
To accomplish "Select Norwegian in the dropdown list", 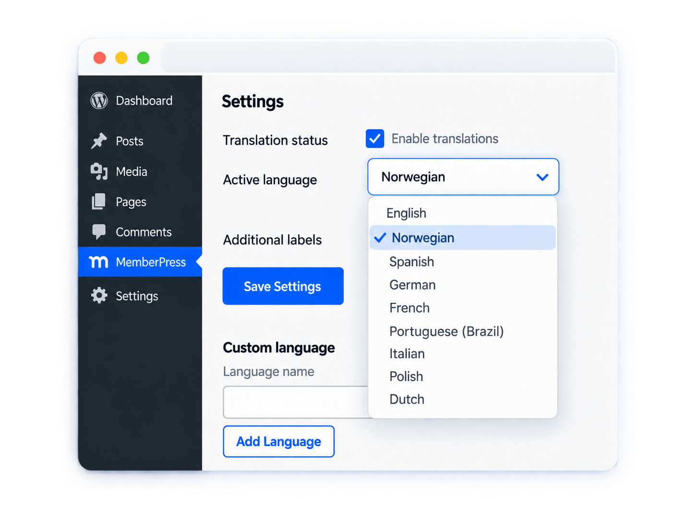I will coord(463,237).
